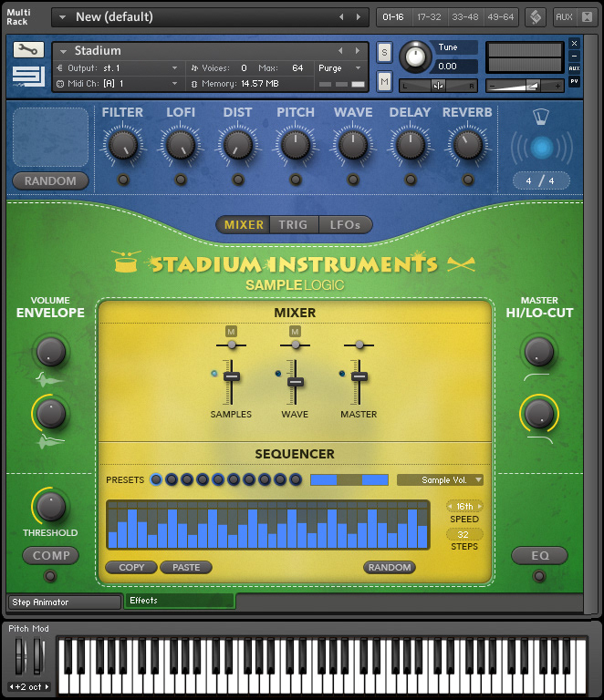The image size is (604, 700).
Task: Click the Voices note icon
Action: pos(194,68)
